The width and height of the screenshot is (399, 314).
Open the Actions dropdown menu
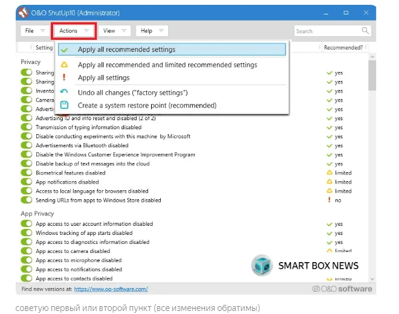[74, 31]
